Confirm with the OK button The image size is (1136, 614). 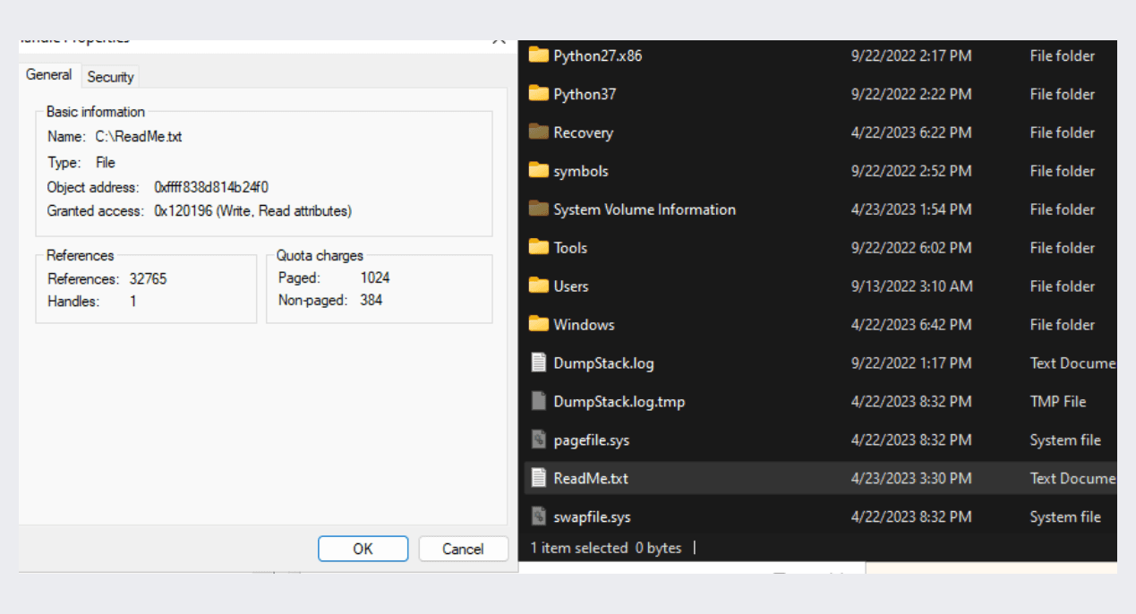[363, 549]
